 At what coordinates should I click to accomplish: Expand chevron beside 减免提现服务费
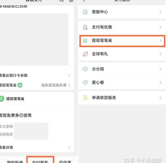coord(69,85)
